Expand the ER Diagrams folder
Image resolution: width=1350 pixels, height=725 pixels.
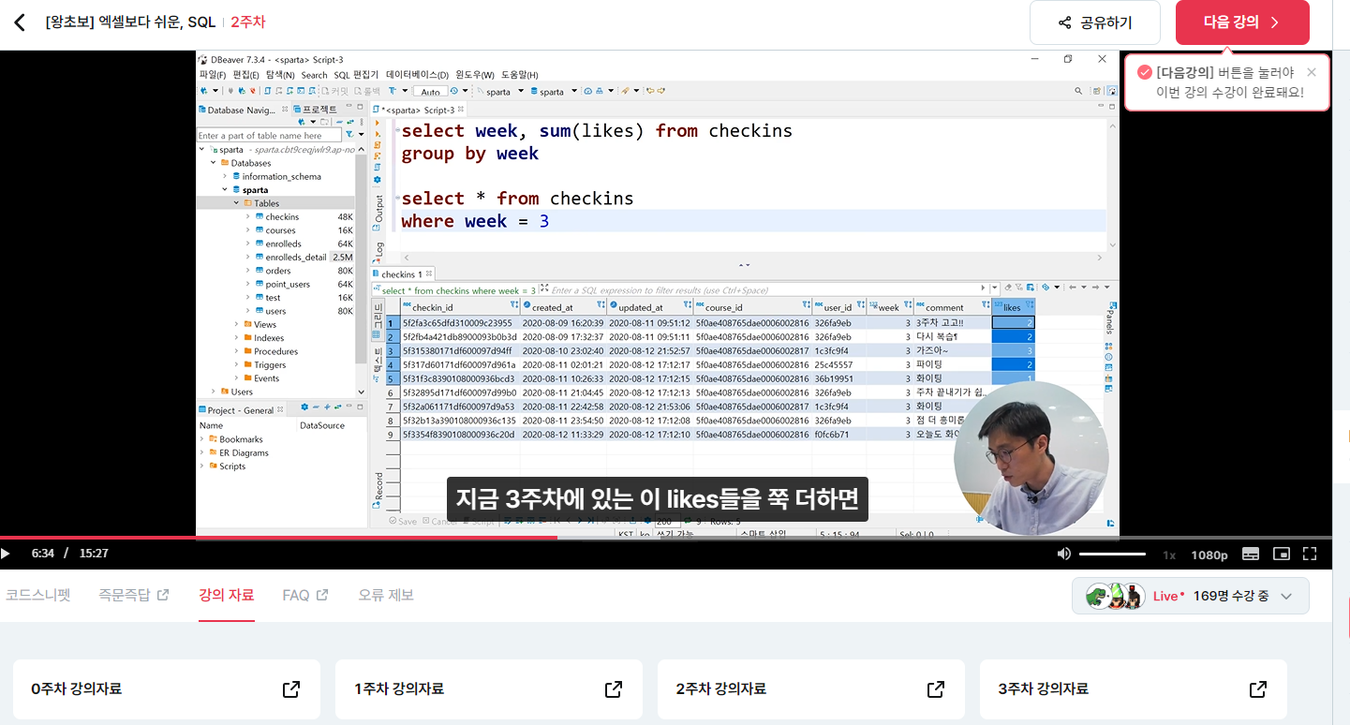[202, 452]
